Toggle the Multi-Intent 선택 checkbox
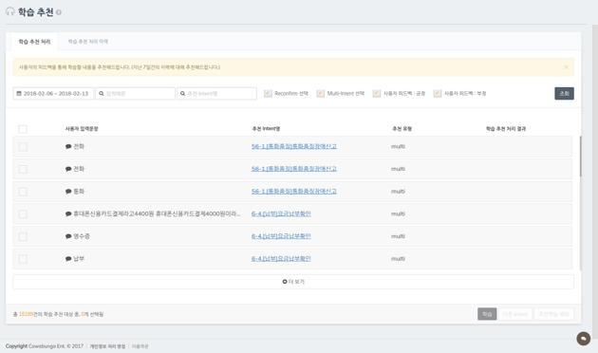The width and height of the screenshot is (598, 353). click(x=321, y=93)
